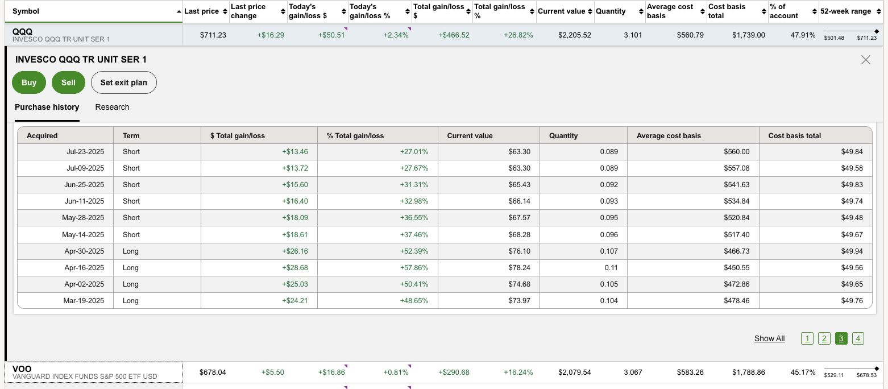Click the Show All link
888x389 pixels.
(x=769, y=338)
